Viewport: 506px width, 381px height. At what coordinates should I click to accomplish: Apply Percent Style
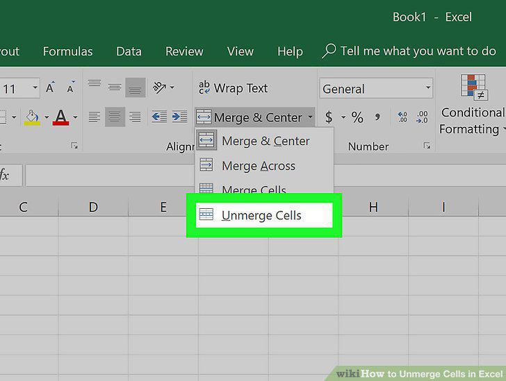(357, 117)
